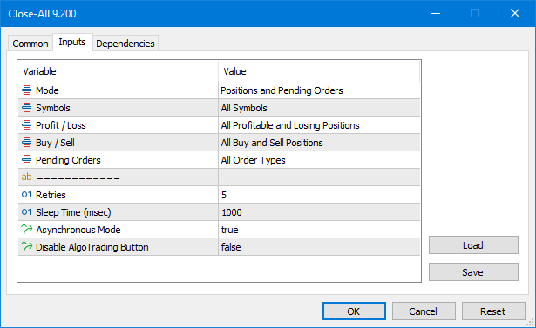Toggle Asynchronous Mode value true
This screenshot has width=536, height=328.
pyautogui.click(x=319, y=230)
